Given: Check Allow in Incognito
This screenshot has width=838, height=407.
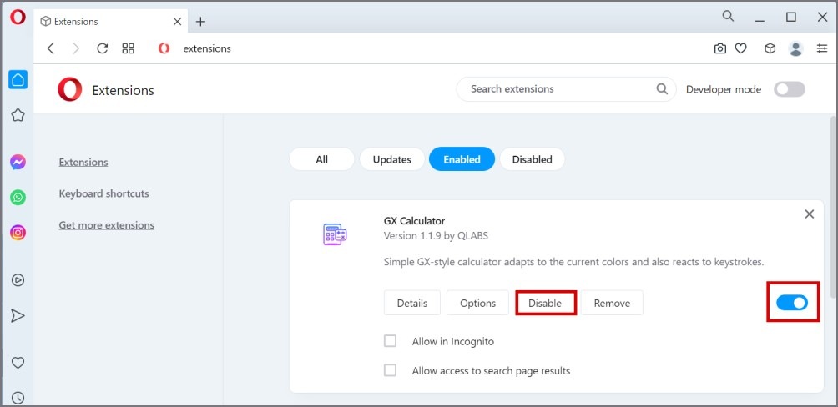Looking at the screenshot, I should coord(390,341).
